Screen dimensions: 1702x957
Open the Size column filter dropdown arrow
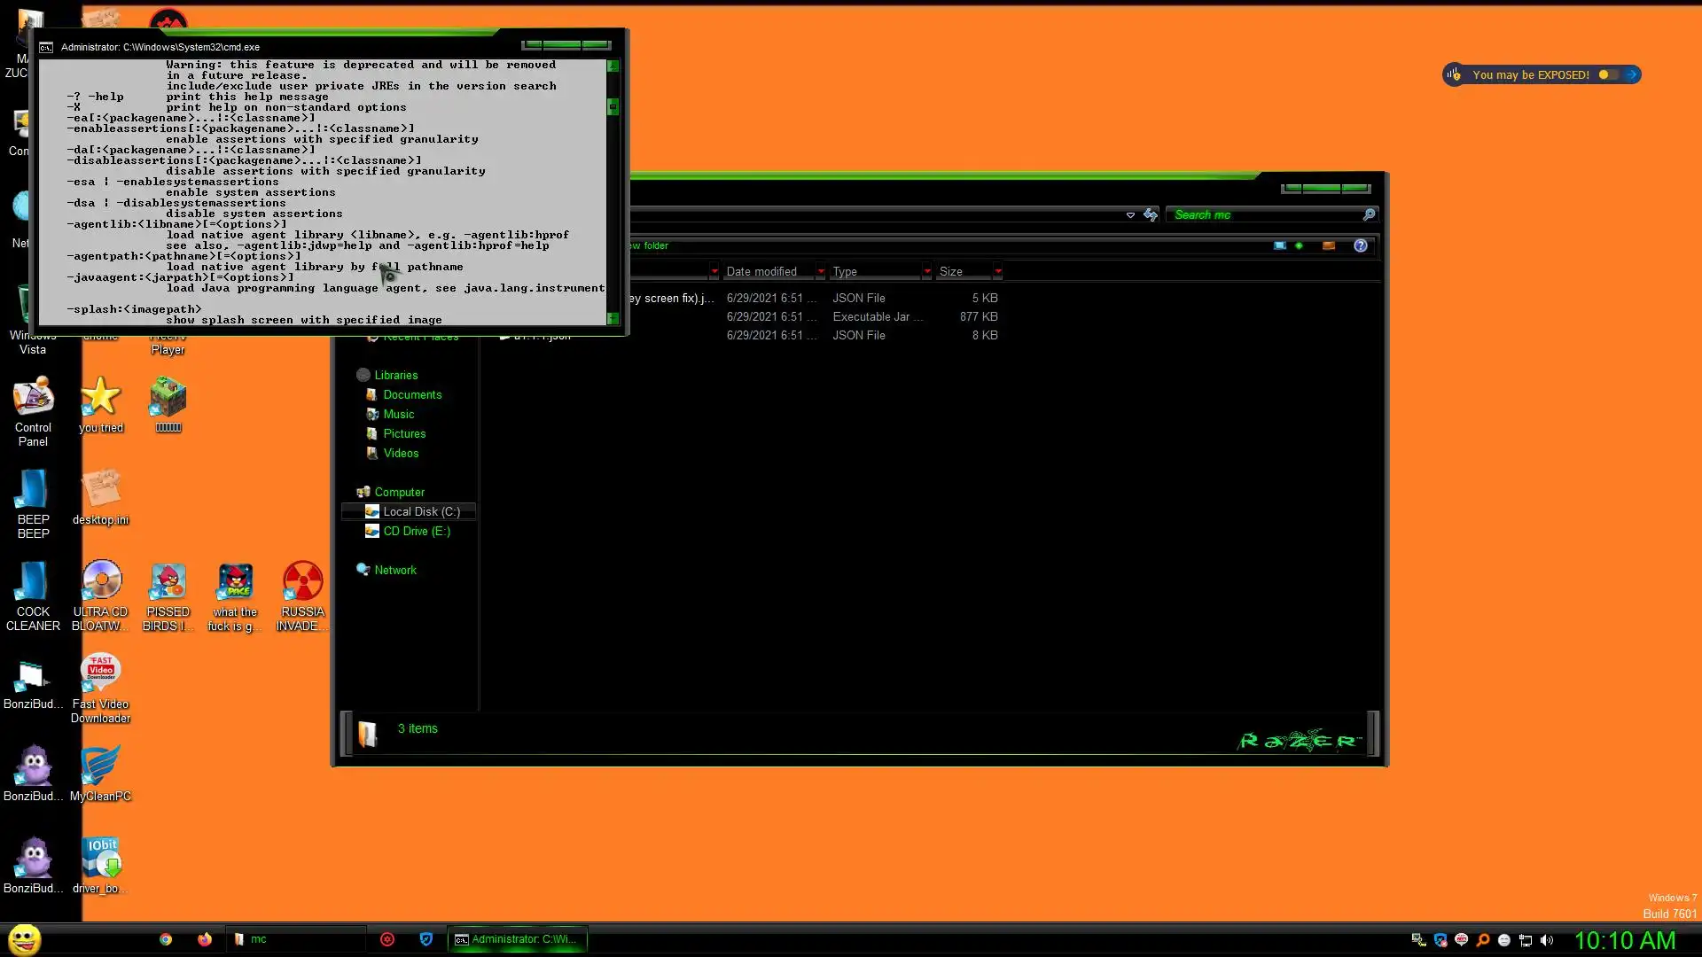[x=997, y=271]
